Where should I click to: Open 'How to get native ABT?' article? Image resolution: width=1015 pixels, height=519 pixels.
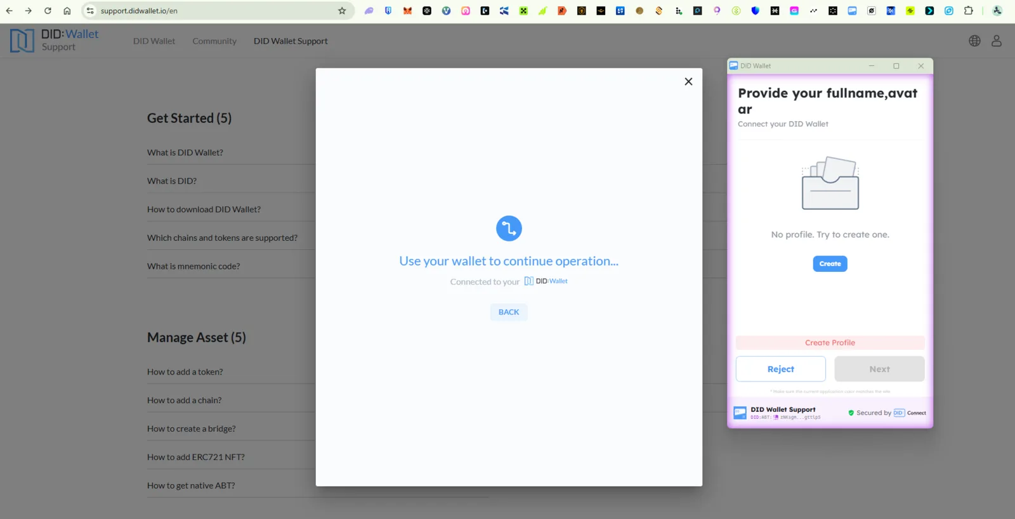(191, 486)
